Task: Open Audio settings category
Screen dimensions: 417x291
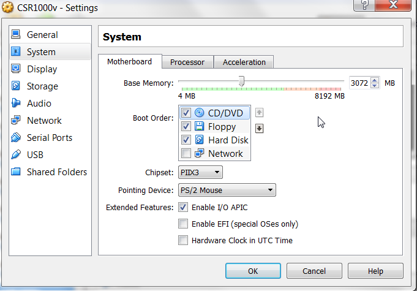Action: pyautogui.click(x=50, y=103)
